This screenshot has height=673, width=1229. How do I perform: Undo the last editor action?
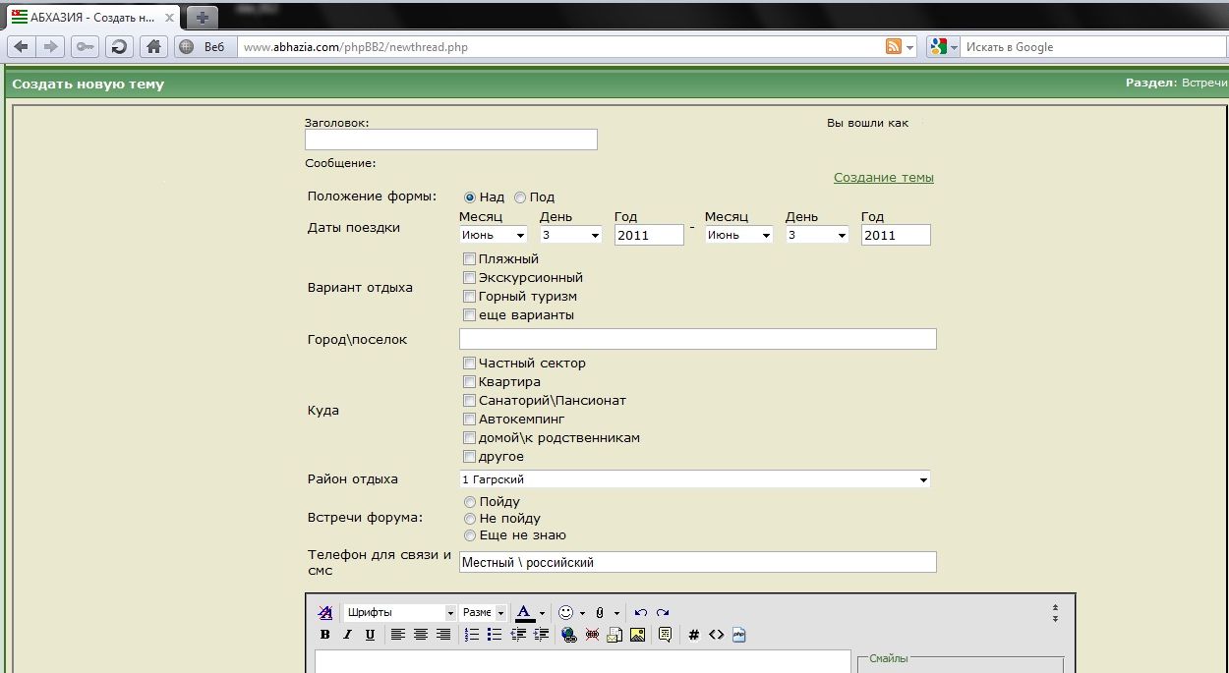(x=640, y=612)
